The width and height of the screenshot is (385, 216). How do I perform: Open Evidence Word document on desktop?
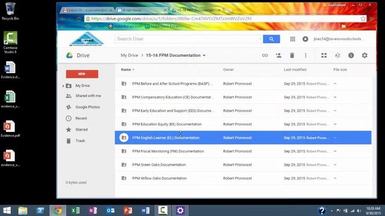click(x=10, y=70)
